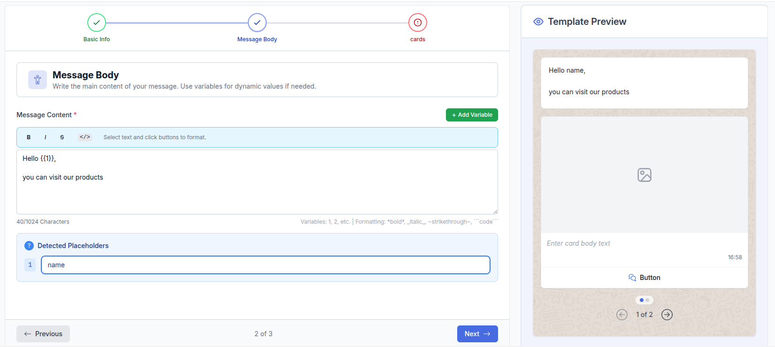Apply bold formatting with B button
Viewport: 775px width, 347px height.
coord(29,137)
